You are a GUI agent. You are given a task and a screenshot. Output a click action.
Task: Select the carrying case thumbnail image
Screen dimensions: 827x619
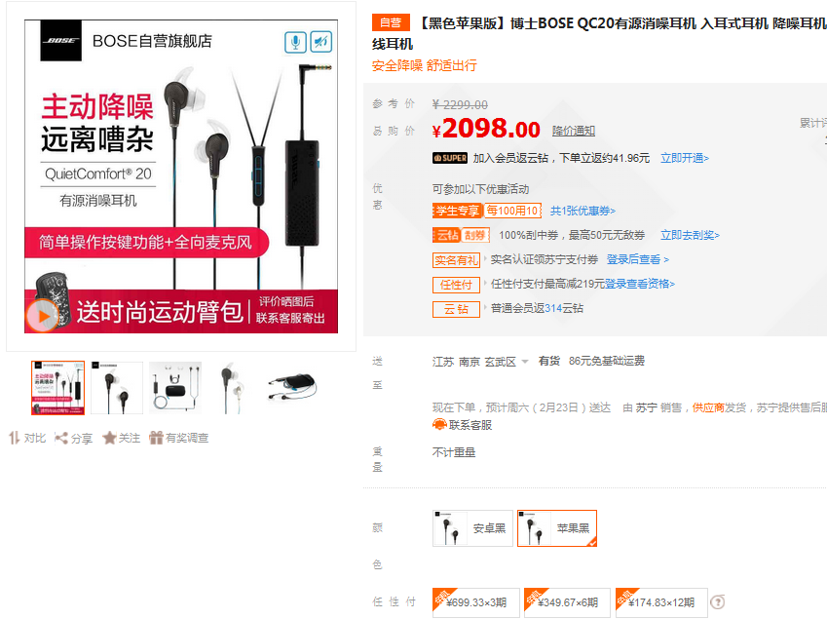click(293, 387)
